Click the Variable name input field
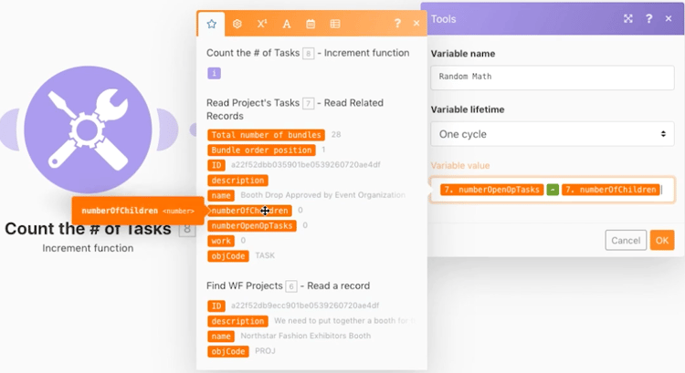 [553, 78]
